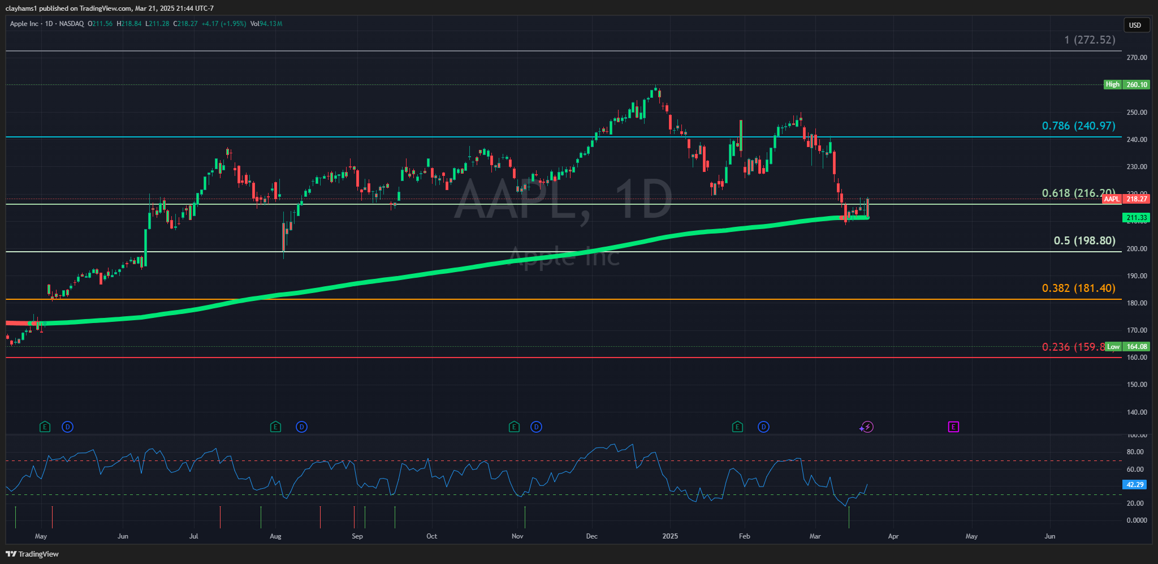1158x564 pixels.
Task: Select the 164.08 low price value
Action: point(1137,346)
